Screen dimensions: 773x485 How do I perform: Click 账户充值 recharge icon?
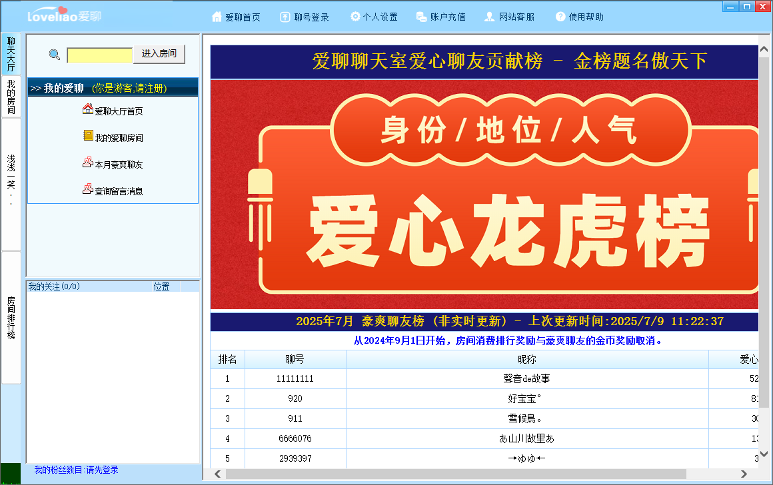point(422,17)
